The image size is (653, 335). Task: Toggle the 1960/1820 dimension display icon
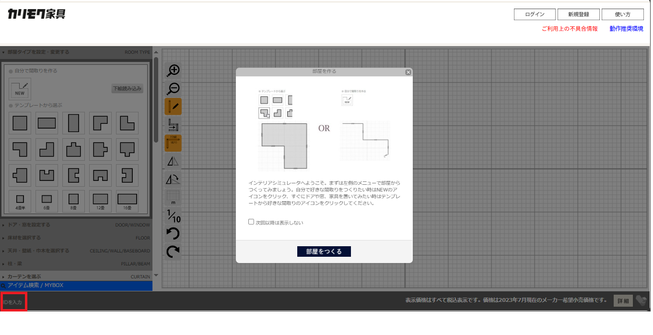click(x=173, y=143)
